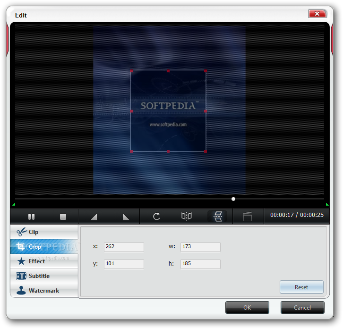Grab the top-center crop handle

point(168,71)
